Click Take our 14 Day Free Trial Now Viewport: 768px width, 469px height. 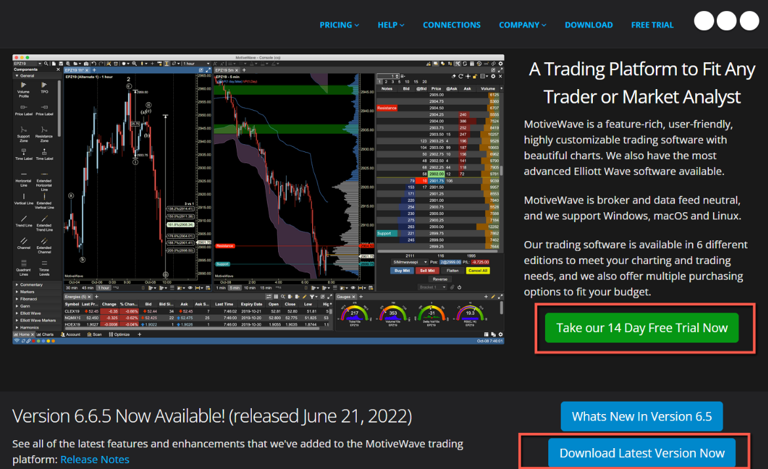click(x=641, y=328)
